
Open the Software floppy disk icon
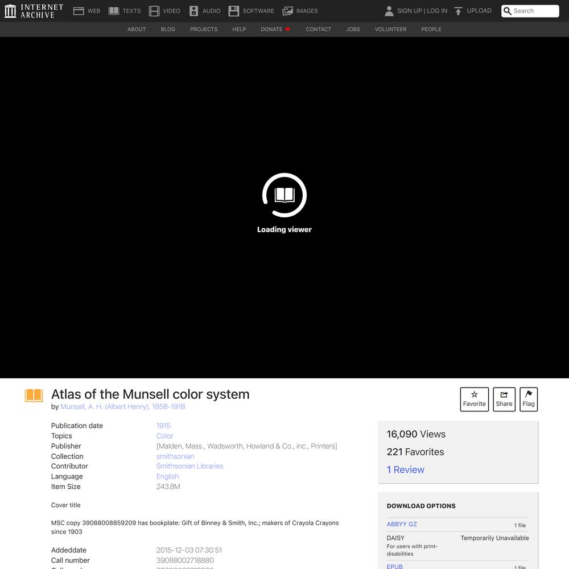[x=234, y=11]
